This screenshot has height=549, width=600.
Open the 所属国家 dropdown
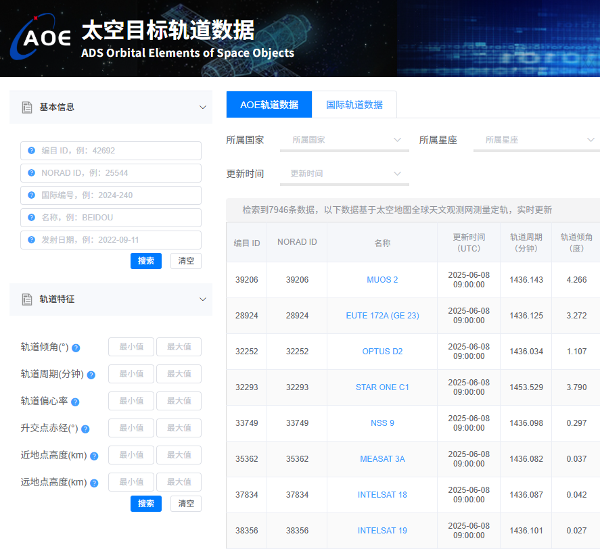(344, 140)
